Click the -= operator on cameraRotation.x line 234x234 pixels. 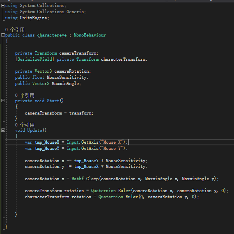click(x=69, y=161)
